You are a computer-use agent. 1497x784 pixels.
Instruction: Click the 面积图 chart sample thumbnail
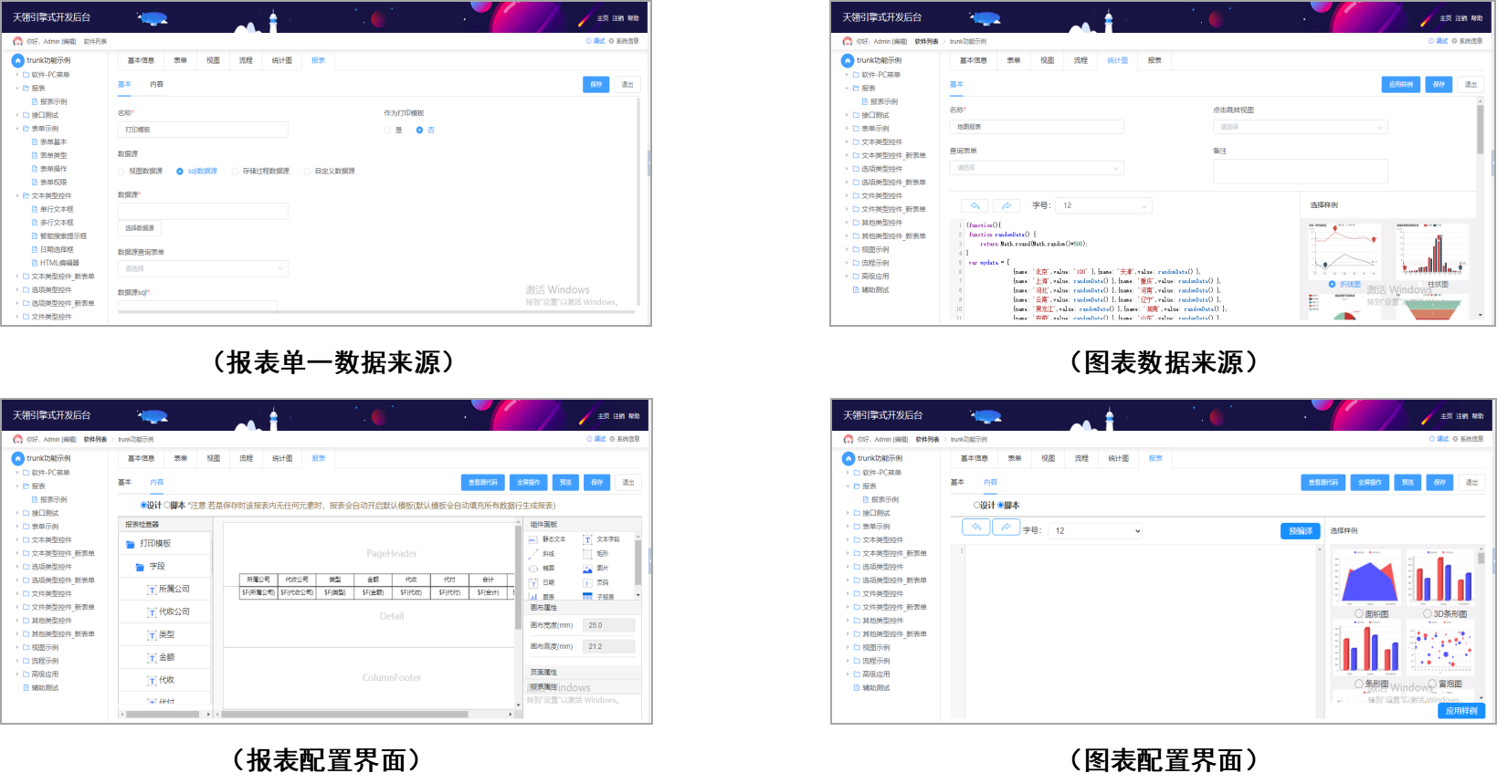1366,578
